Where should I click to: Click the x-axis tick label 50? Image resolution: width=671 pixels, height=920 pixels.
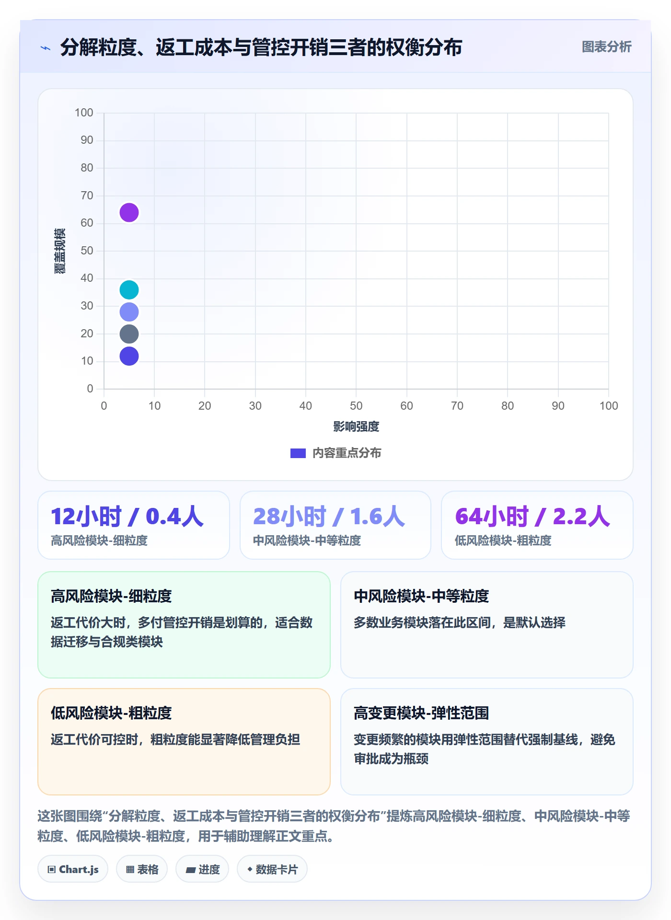pos(356,406)
